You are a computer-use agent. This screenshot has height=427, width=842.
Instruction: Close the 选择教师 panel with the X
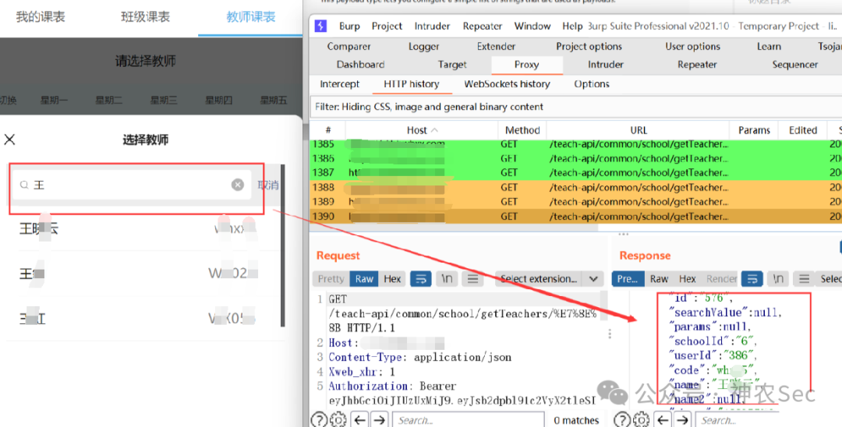click(x=9, y=140)
